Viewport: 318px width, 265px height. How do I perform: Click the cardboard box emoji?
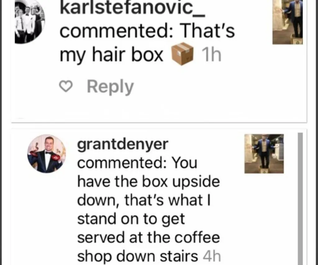[182, 54]
